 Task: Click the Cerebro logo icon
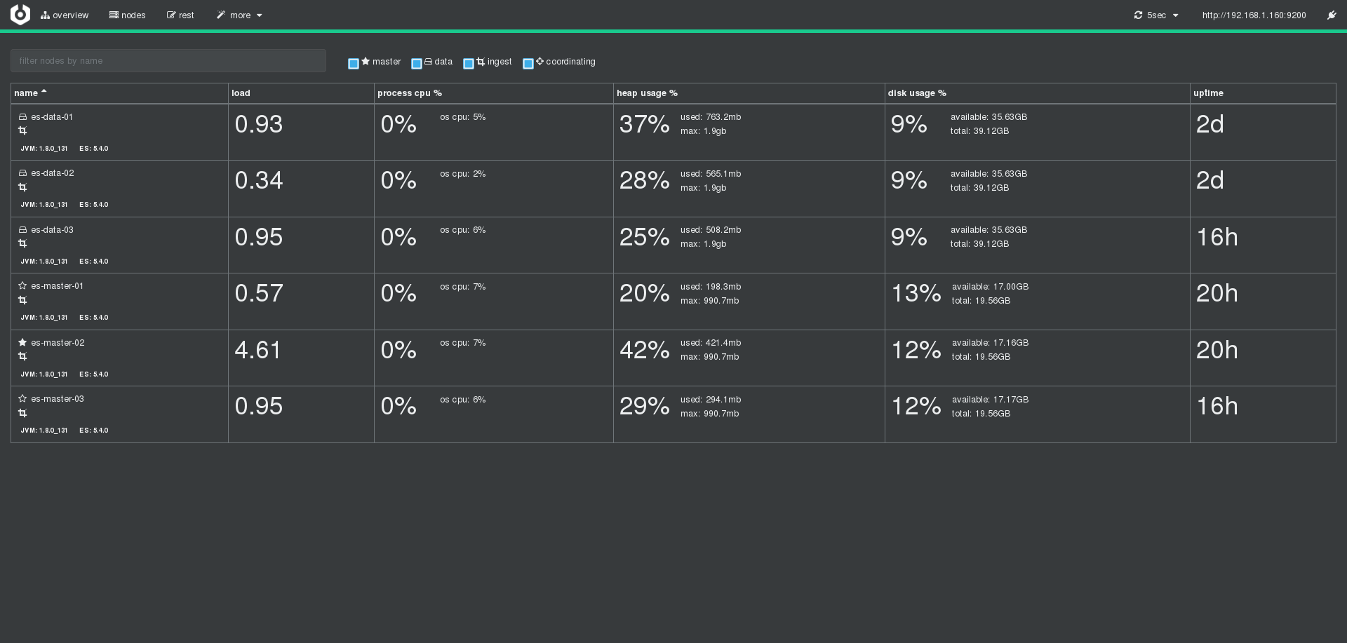(x=20, y=14)
